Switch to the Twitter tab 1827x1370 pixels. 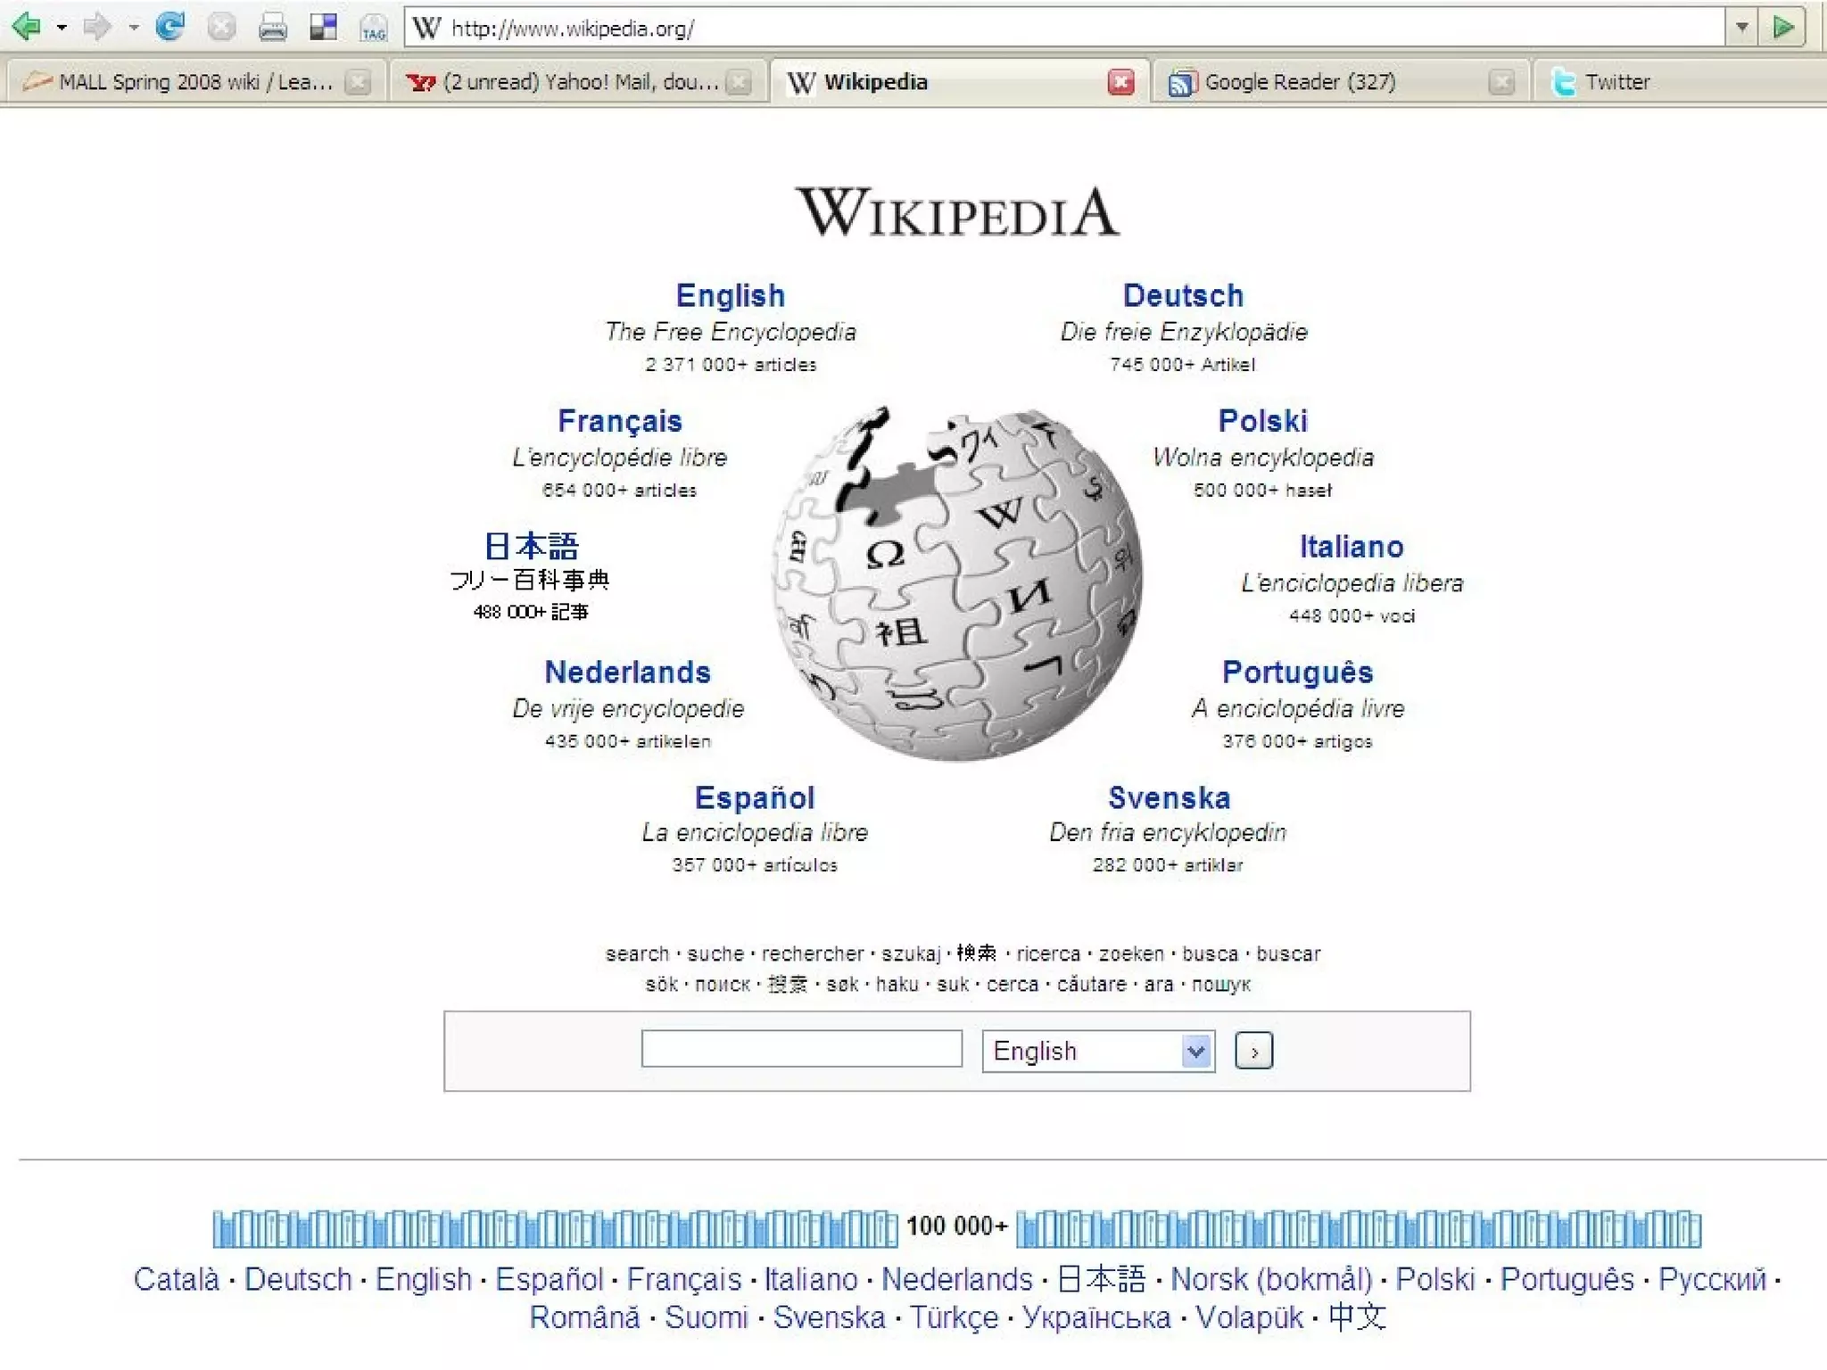pos(1616,82)
